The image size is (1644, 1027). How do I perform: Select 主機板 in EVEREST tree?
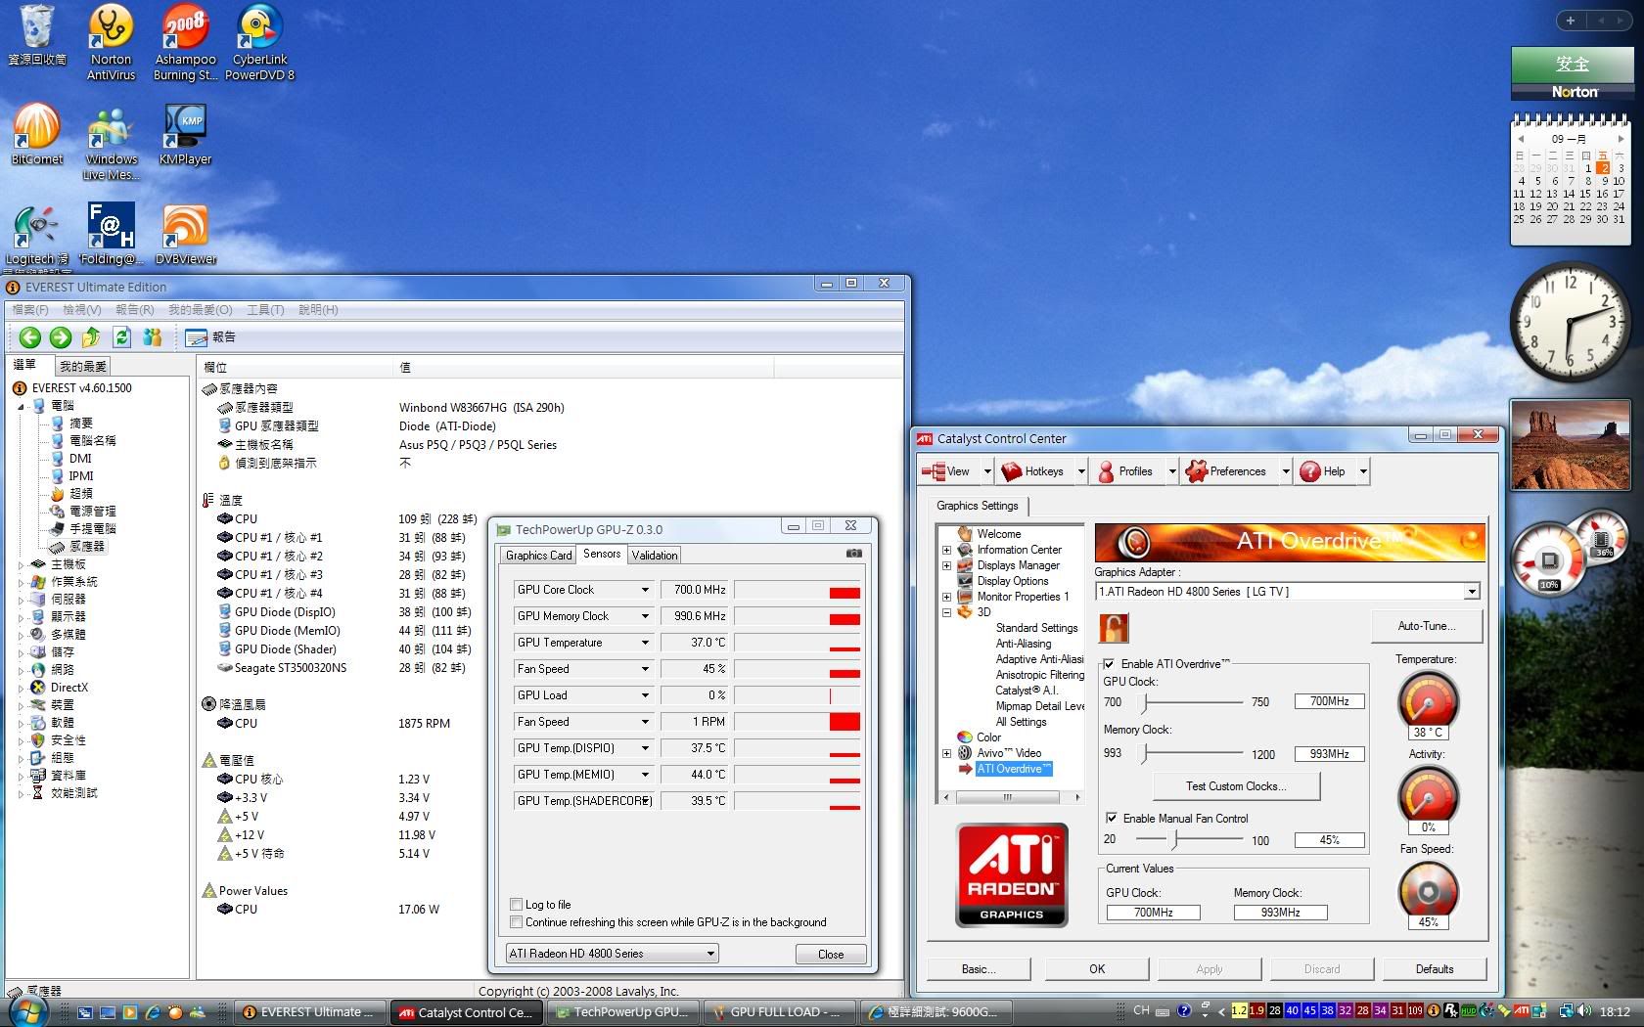(68, 564)
